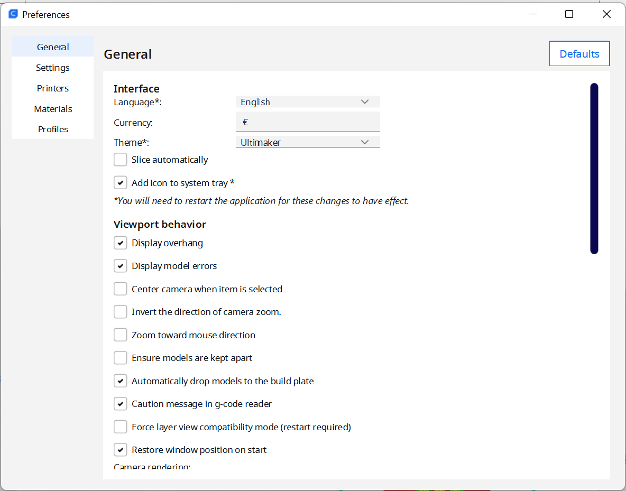
Task: Disable Display model errors
Action: click(120, 265)
